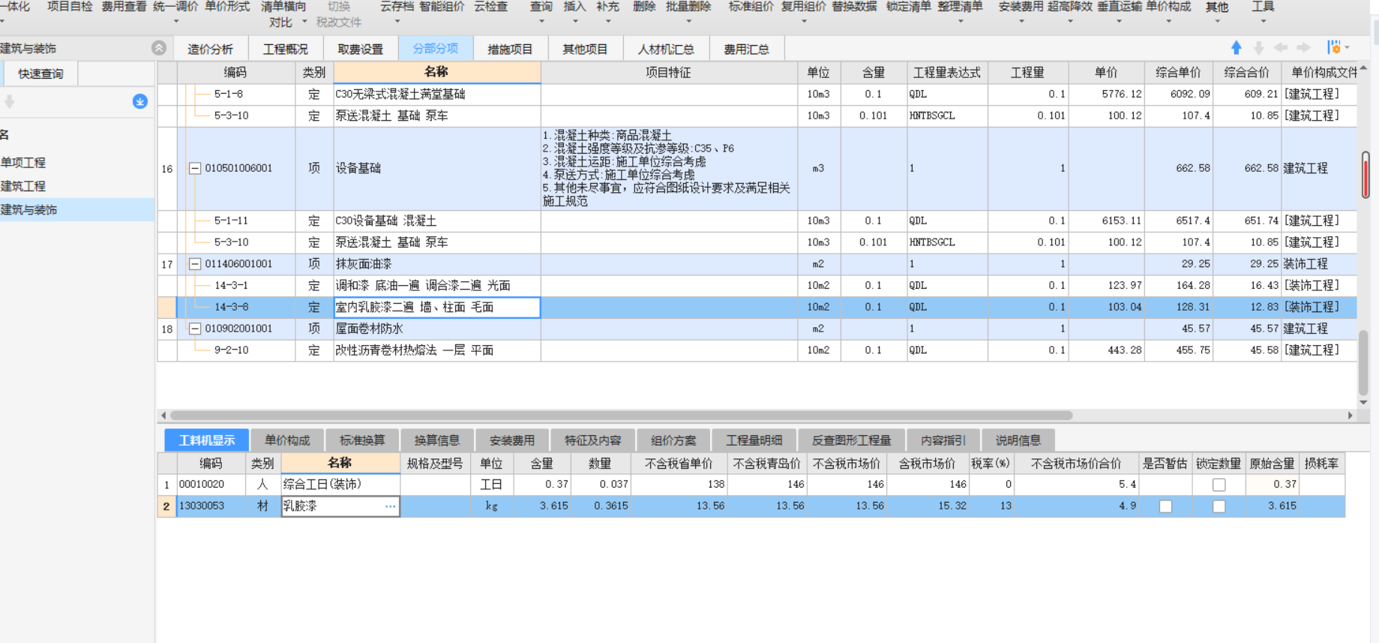Open the 工程量明细 tab
The height and width of the screenshot is (643, 1379).
tap(754, 440)
